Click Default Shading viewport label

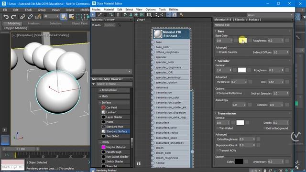58,35
